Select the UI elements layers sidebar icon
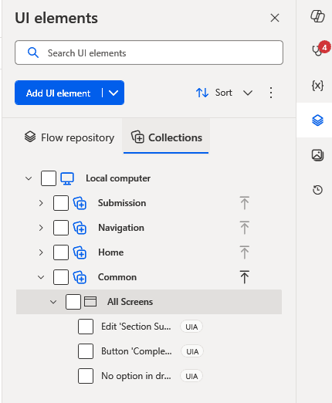 (317, 120)
